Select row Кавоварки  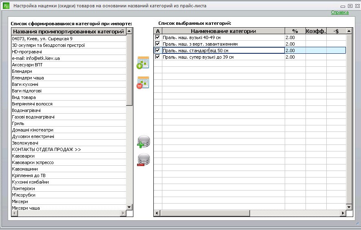coord(69,156)
